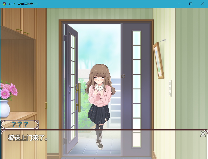Click the brass door handle
This screenshot has width=208, height=159.
pyautogui.click(x=78, y=98)
